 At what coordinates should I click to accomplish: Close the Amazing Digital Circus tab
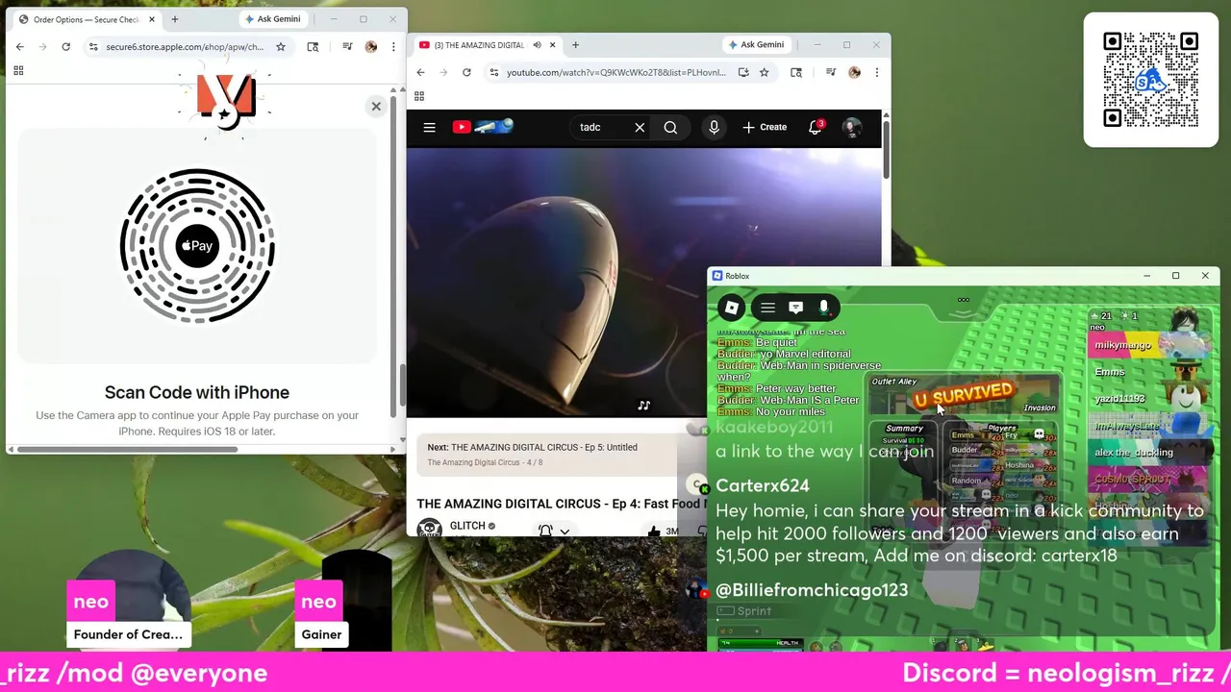click(552, 45)
